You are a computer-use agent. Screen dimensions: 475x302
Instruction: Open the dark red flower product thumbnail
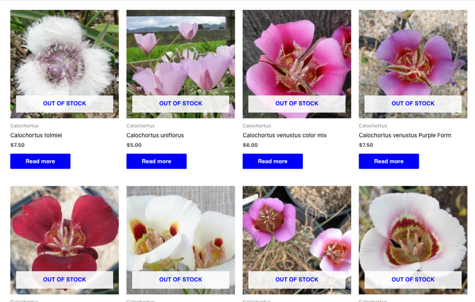pyautogui.click(x=64, y=240)
